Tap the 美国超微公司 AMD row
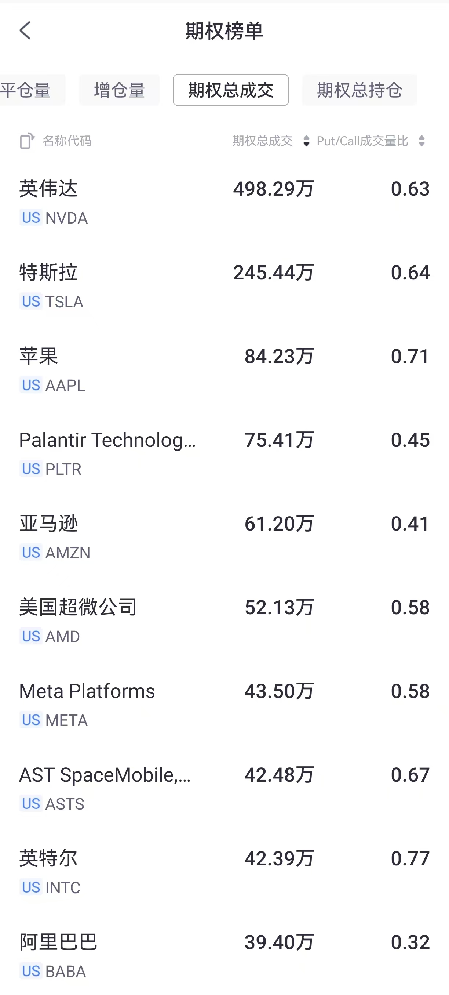449x995 pixels. pyautogui.click(x=224, y=621)
